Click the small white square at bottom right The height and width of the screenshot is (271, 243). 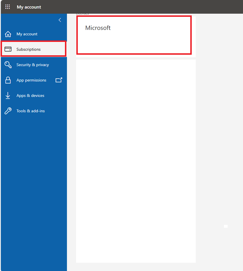[226, 226]
